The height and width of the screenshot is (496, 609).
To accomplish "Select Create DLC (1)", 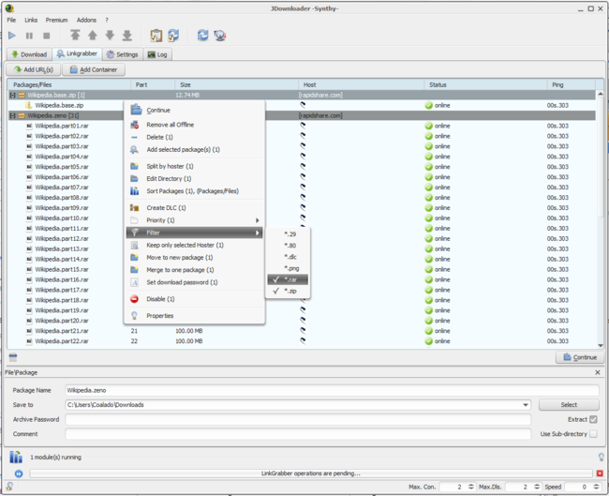I will click(194, 208).
